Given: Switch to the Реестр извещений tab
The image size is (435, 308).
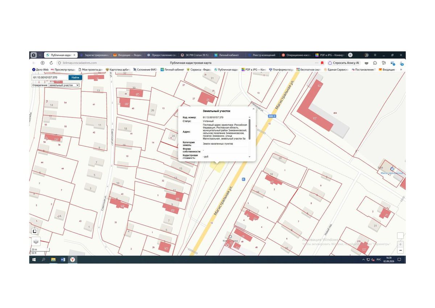Looking at the screenshot, I should [261, 55].
